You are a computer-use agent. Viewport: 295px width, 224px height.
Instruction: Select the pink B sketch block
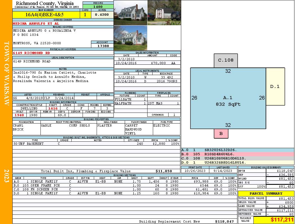[x=221, y=134]
